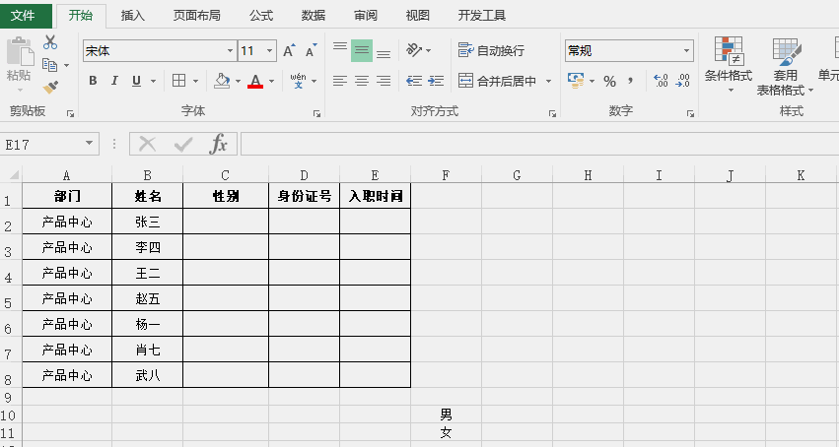Click the Cut scissors icon
Viewport: 839px width, 447px height.
point(50,42)
